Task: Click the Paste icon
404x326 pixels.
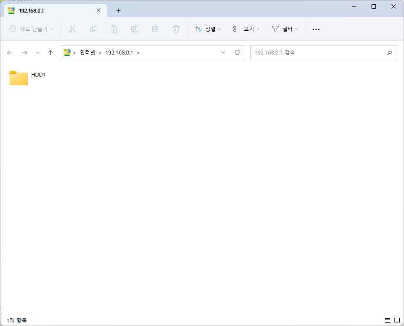Action: click(114, 29)
